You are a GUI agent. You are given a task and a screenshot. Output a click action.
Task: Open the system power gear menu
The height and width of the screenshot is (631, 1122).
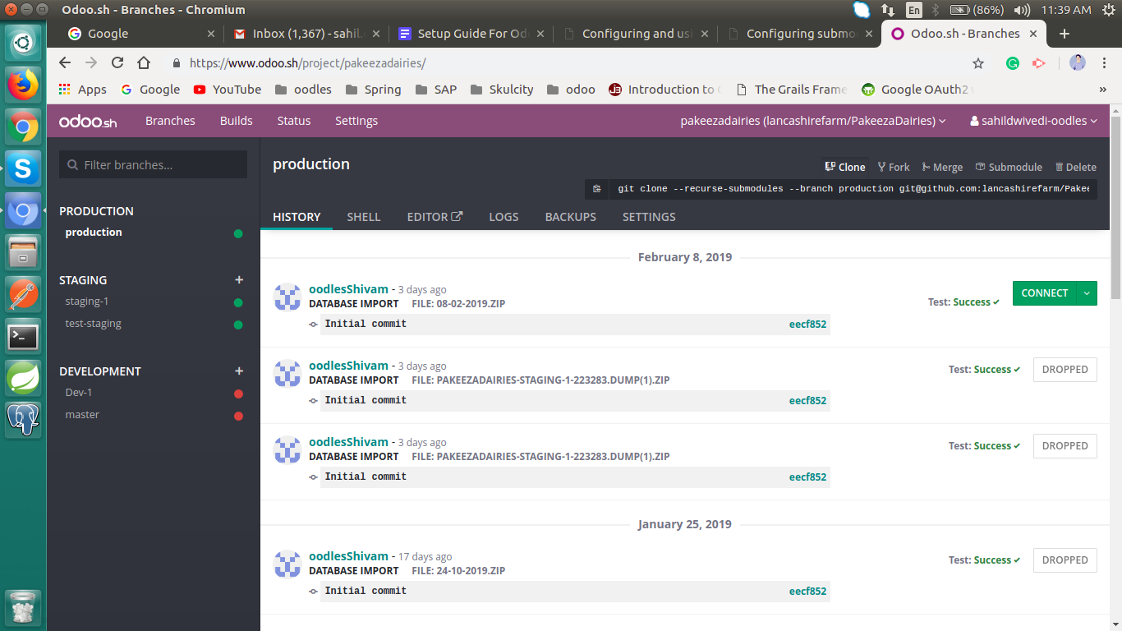point(1108,10)
